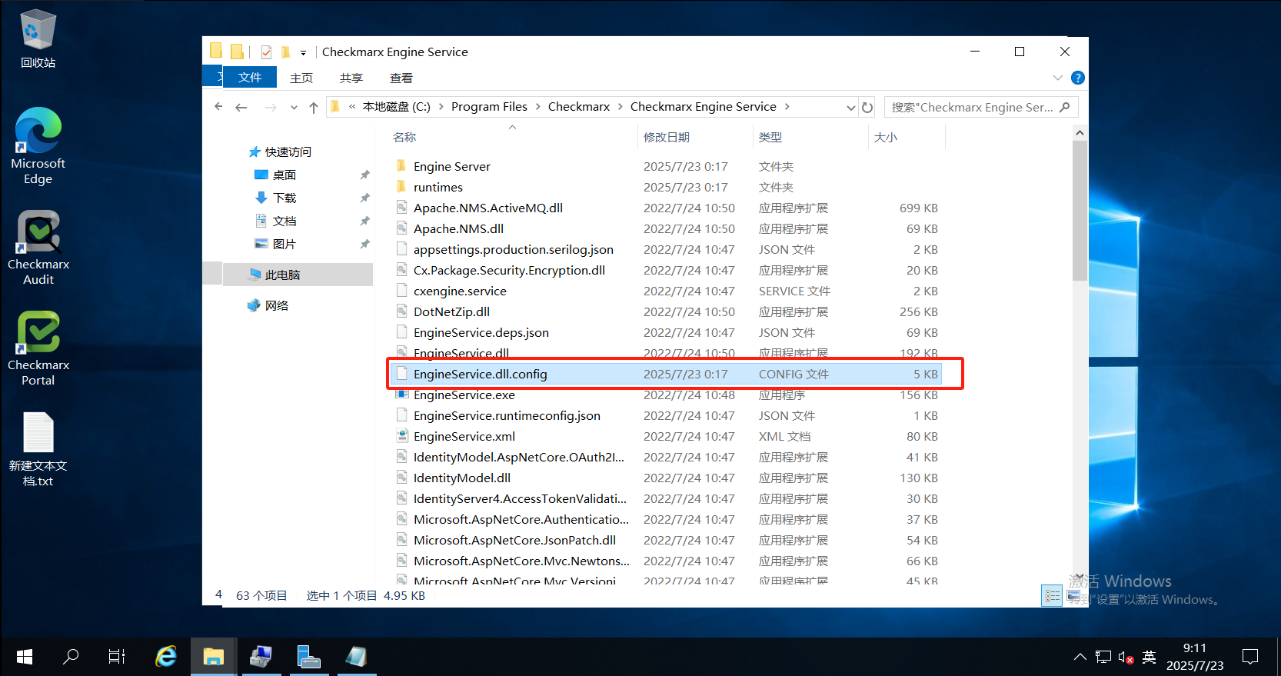Open the Windows Start menu

point(24,657)
